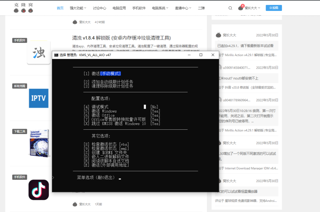Open 星球视频 免费观影神器 comment link
The width and height of the screenshot is (320, 212).
pyautogui.click(x=246, y=201)
